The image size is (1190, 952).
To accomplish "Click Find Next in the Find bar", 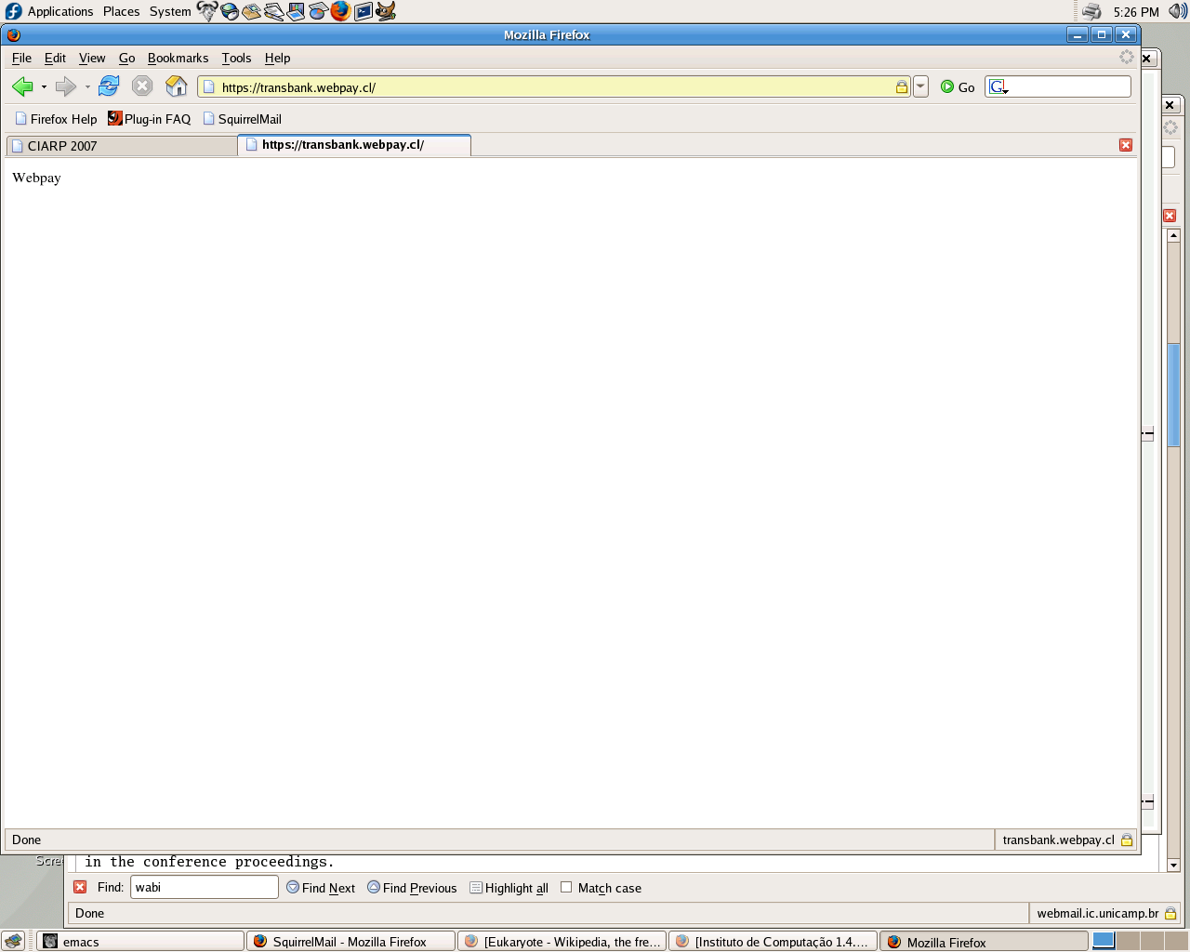I will [x=321, y=888].
